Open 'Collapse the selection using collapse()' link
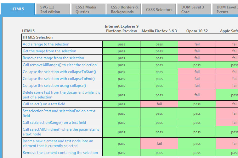Viewport: 238px width, 158px height. (54, 86)
